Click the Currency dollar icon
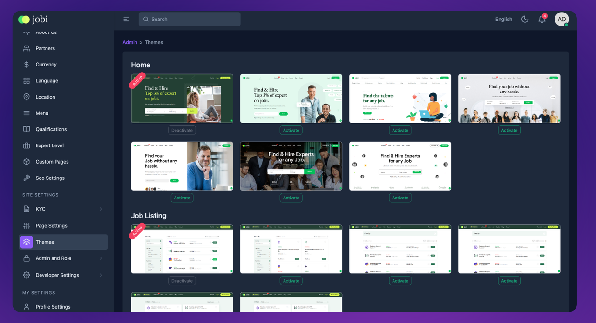This screenshot has height=323, width=596. coord(27,65)
